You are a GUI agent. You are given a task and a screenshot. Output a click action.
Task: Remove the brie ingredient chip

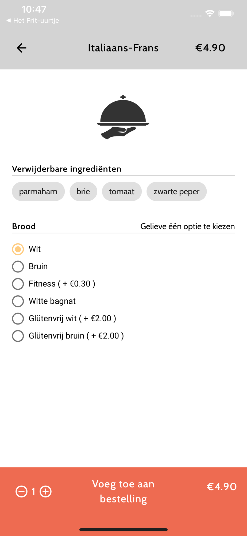[83, 191]
